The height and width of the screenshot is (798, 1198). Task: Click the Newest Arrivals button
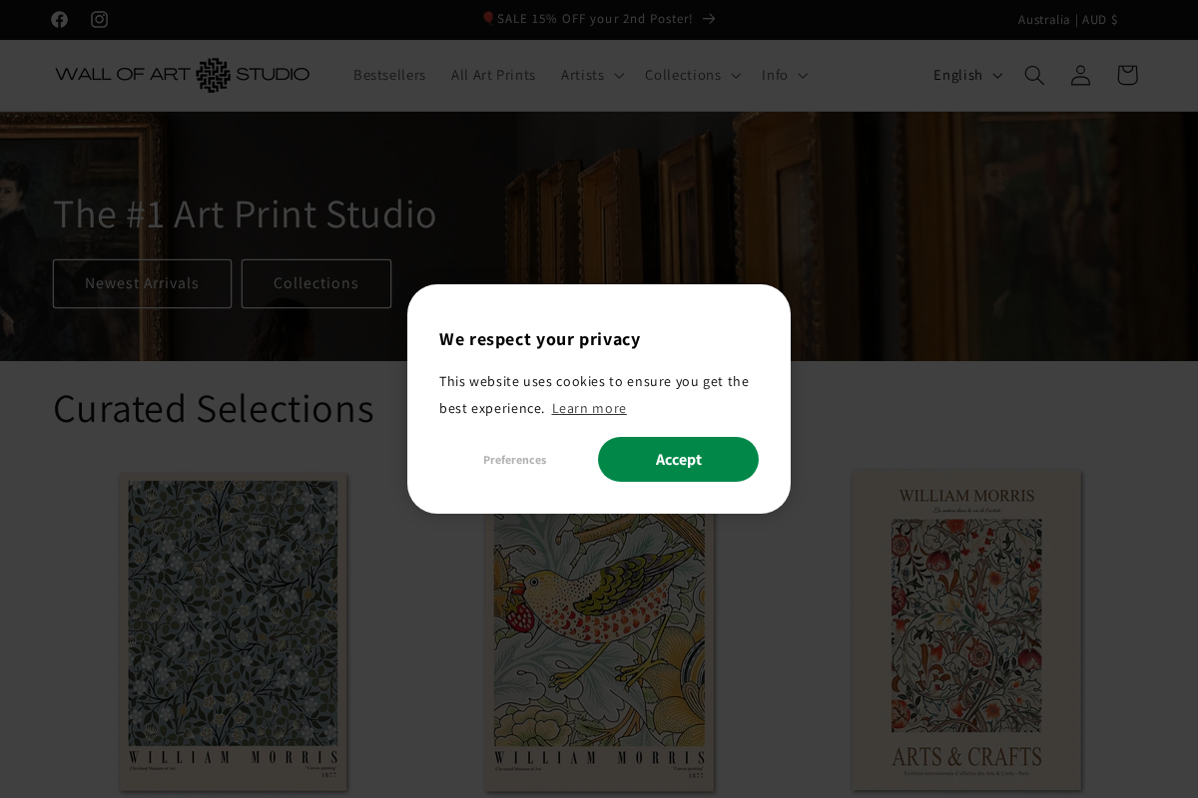click(142, 283)
